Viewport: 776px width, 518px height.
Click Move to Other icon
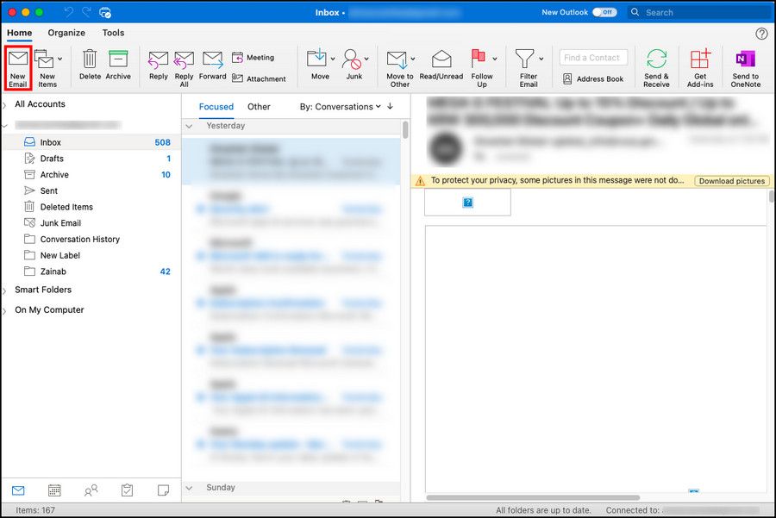point(397,59)
